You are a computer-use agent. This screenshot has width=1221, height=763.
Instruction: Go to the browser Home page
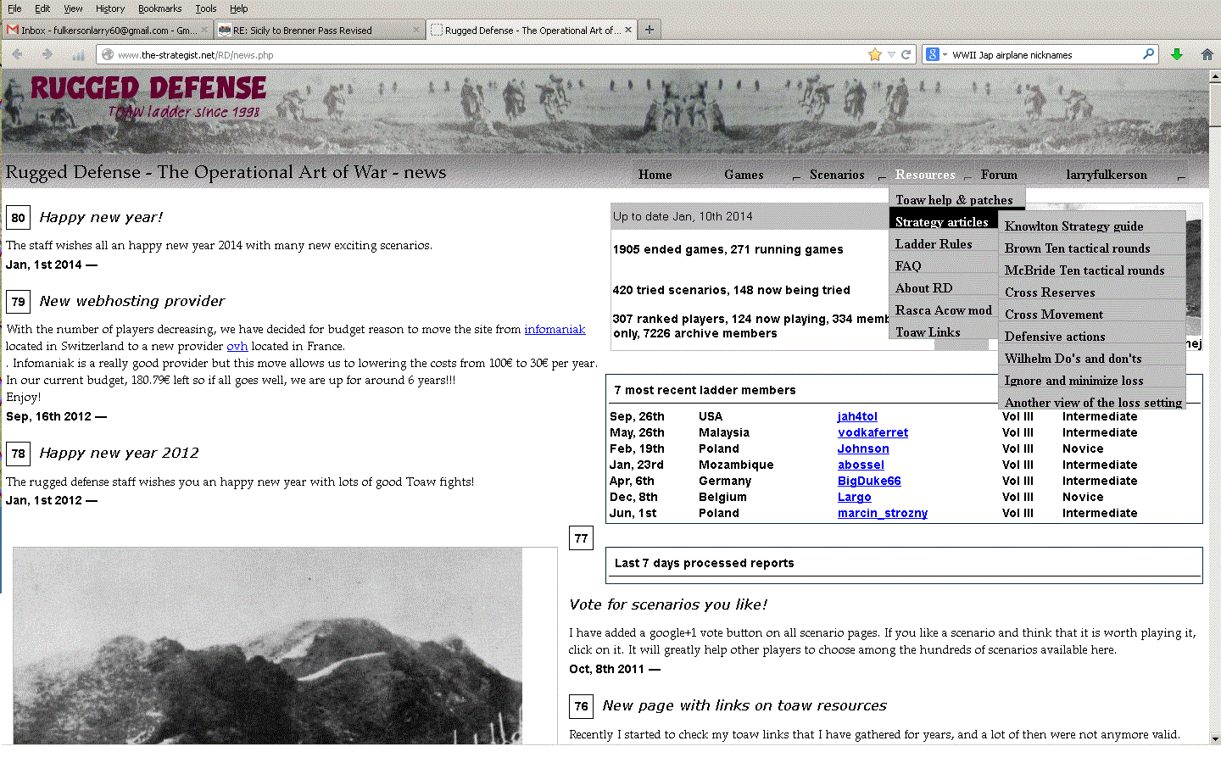click(1207, 54)
